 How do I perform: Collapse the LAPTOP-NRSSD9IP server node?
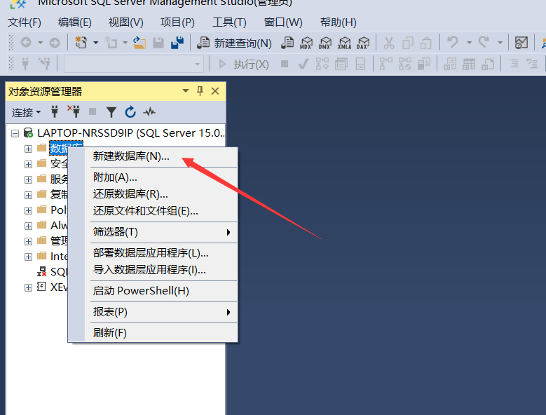pyautogui.click(x=15, y=133)
